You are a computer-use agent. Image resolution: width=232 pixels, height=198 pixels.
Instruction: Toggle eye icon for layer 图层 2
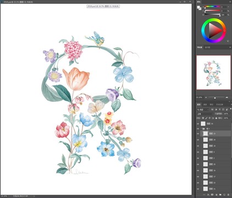click(198, 158)
